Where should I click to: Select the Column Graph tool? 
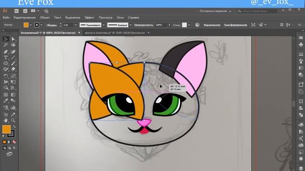coord(13,107)
